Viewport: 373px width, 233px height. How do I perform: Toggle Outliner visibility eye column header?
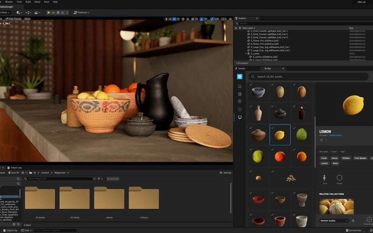(236, 28)
